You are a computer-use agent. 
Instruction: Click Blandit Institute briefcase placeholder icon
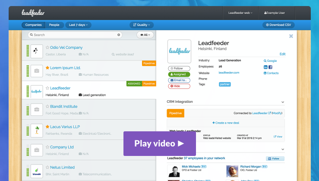(x=37, y=110)
